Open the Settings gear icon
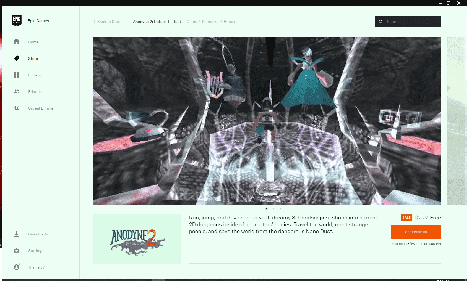This screenshot has height=281, width=469. pos(17,251)
